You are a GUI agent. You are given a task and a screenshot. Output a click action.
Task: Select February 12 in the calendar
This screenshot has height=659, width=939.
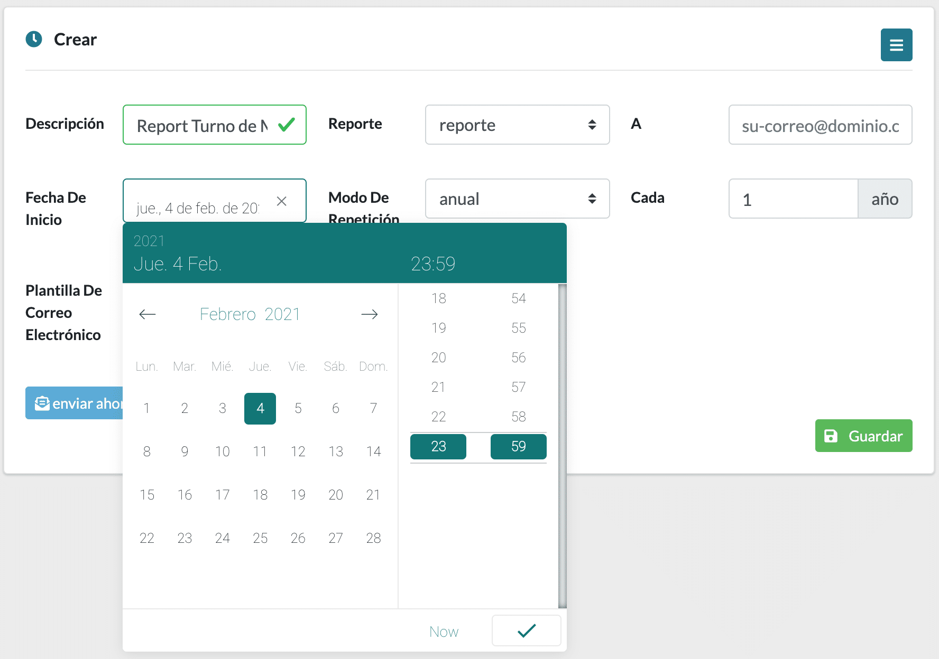click(298, 451)
